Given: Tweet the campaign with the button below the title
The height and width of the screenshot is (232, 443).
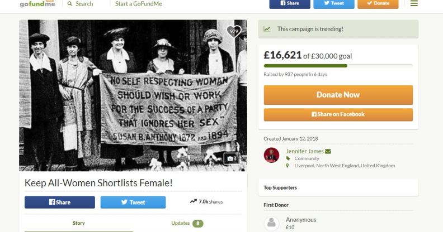Looking at the screenshot, I should coord(133,202).
